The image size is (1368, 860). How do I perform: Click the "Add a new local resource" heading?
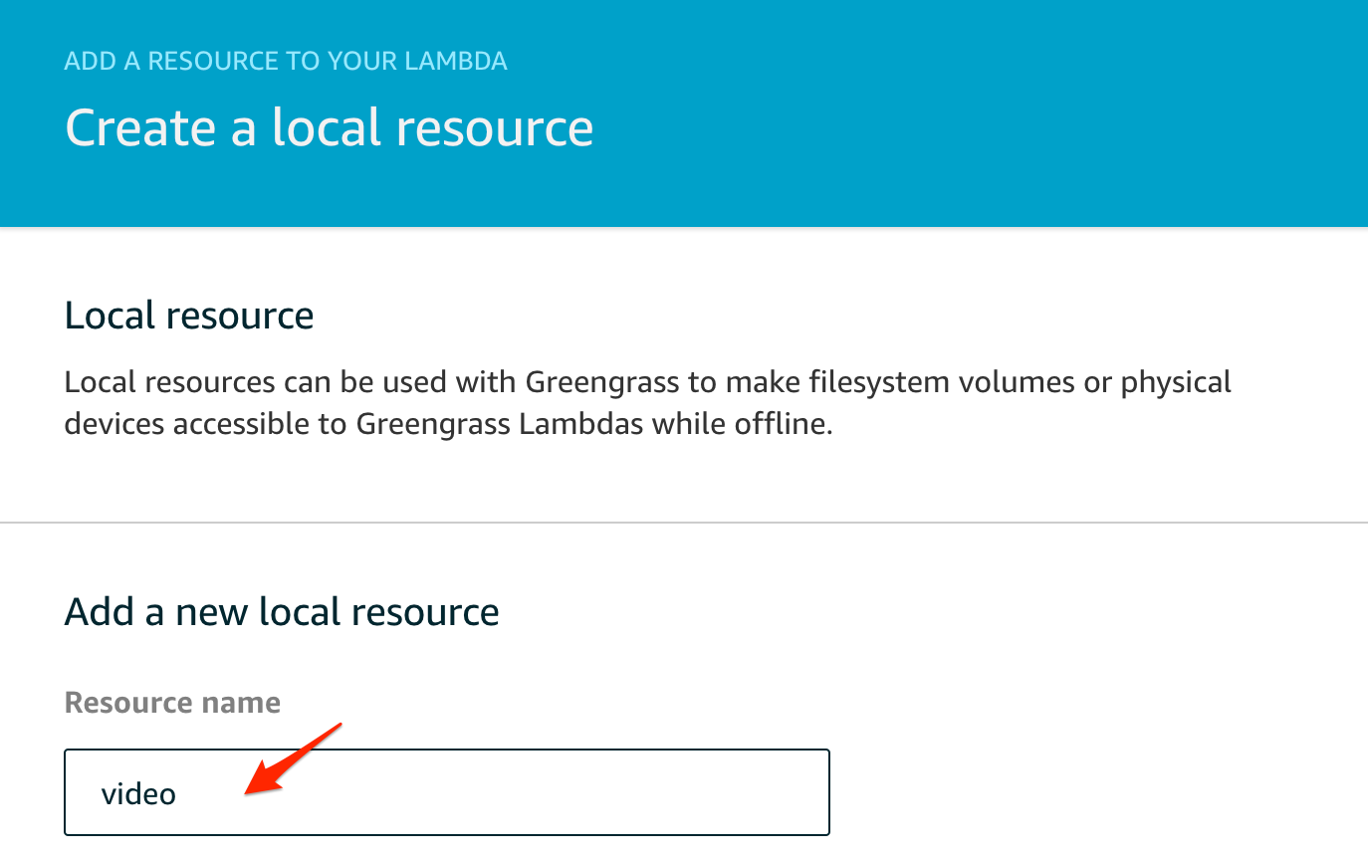tap(282, 611)
